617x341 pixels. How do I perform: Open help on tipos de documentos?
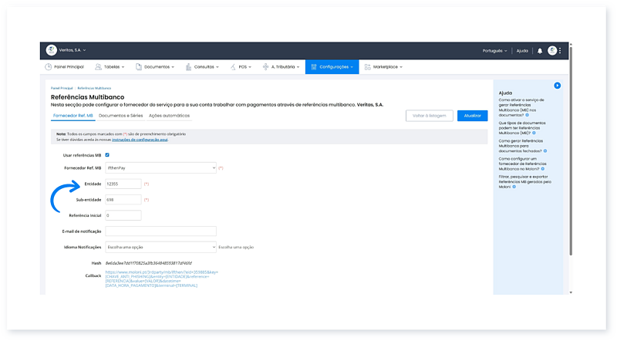click(x=522, y=128)
